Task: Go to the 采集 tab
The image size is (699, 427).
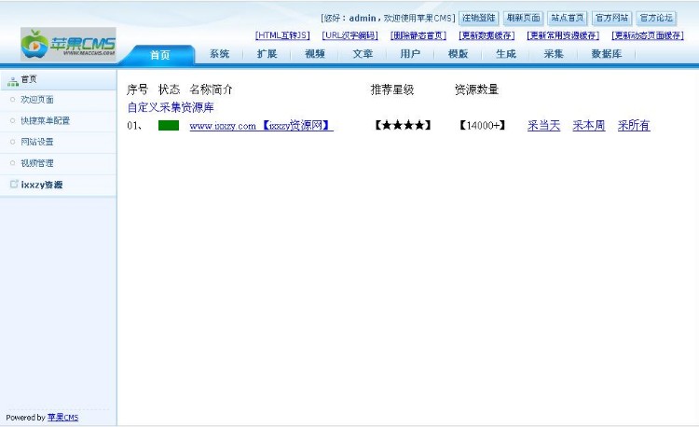Action: pos(554,54)
